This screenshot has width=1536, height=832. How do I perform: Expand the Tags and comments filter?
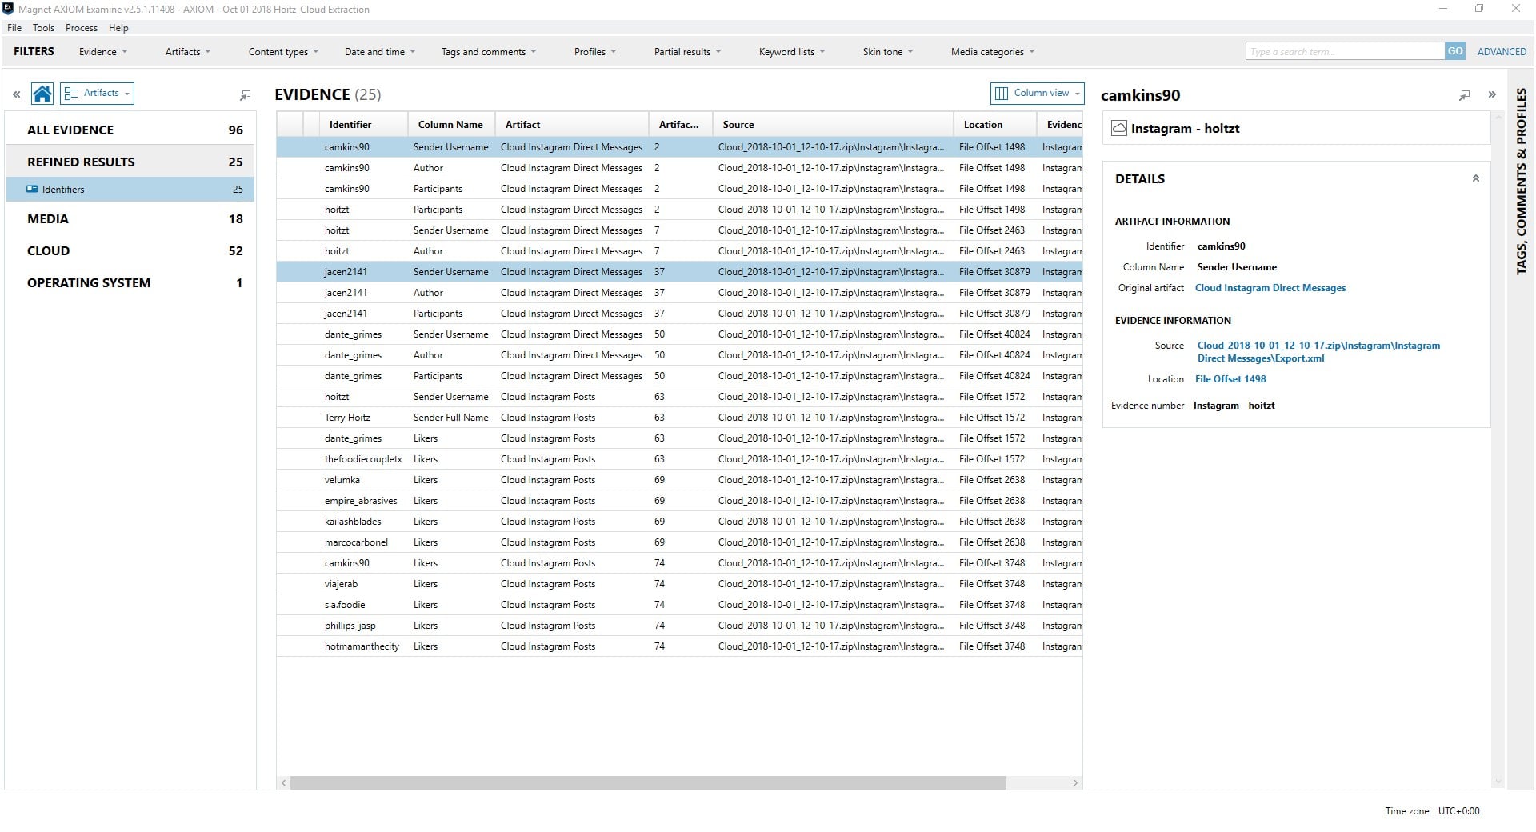point(489,52)
